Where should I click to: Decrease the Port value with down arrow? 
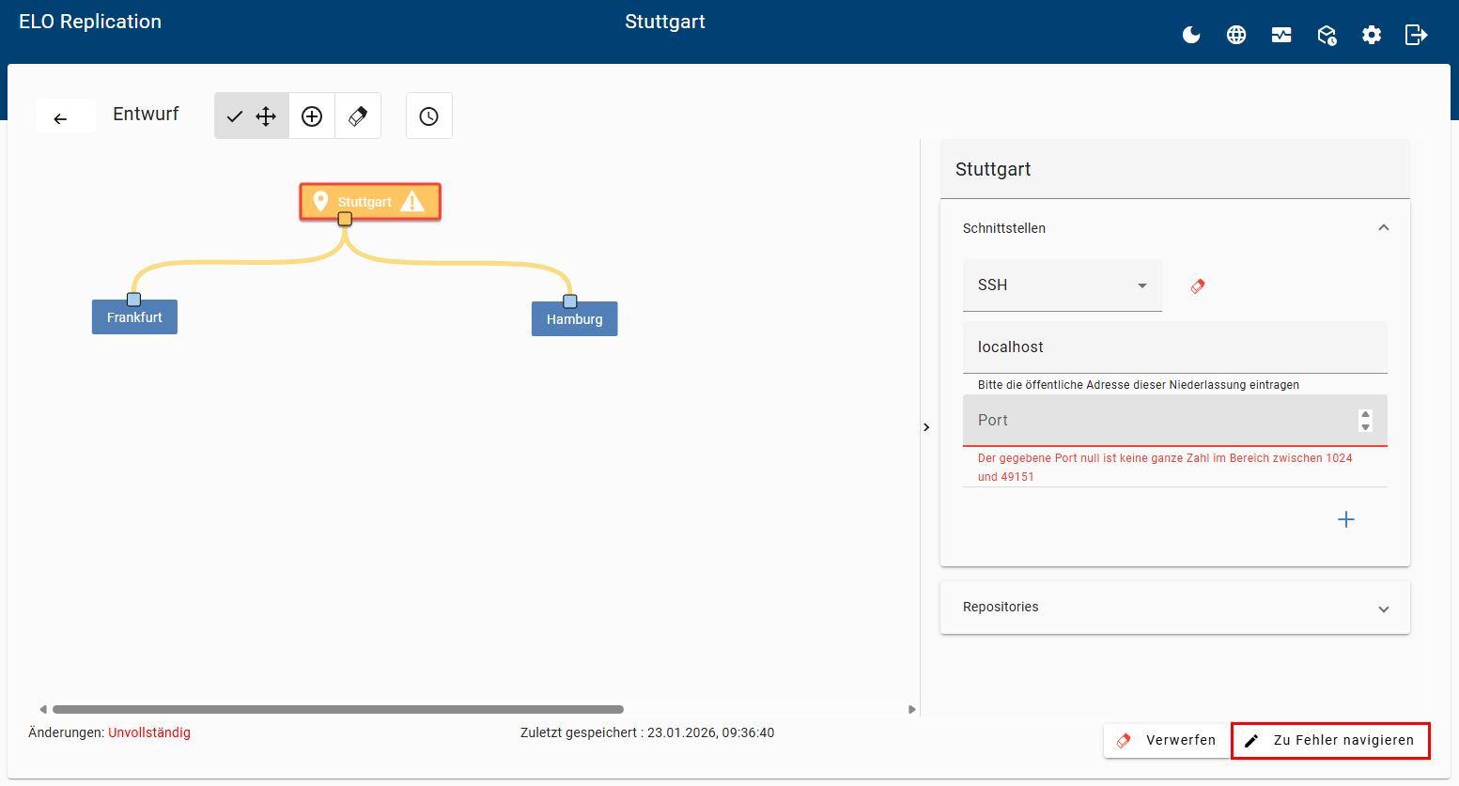[1366, 426]
